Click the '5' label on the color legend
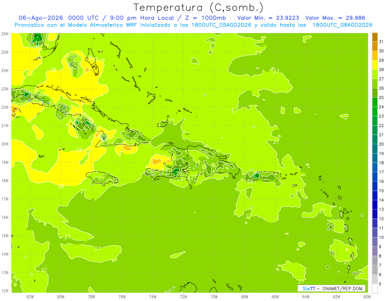Screen dimensions: 390x301 [x=380, y=284]
